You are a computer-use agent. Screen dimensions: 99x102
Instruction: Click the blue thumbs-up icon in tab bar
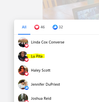click(x=55, y=27)
